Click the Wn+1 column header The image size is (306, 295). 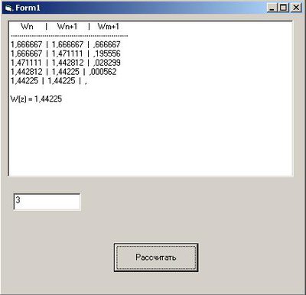67,26
